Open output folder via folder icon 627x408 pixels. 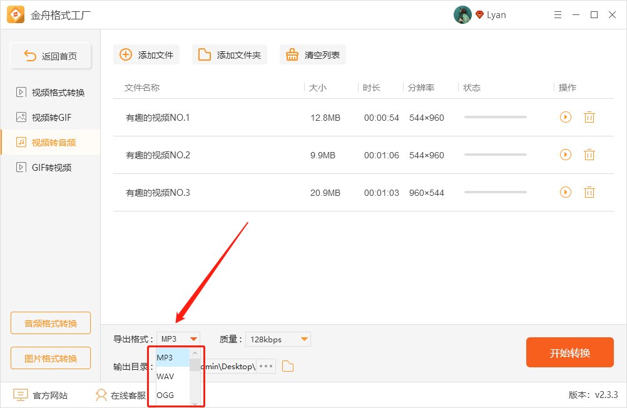coord(287,366)
